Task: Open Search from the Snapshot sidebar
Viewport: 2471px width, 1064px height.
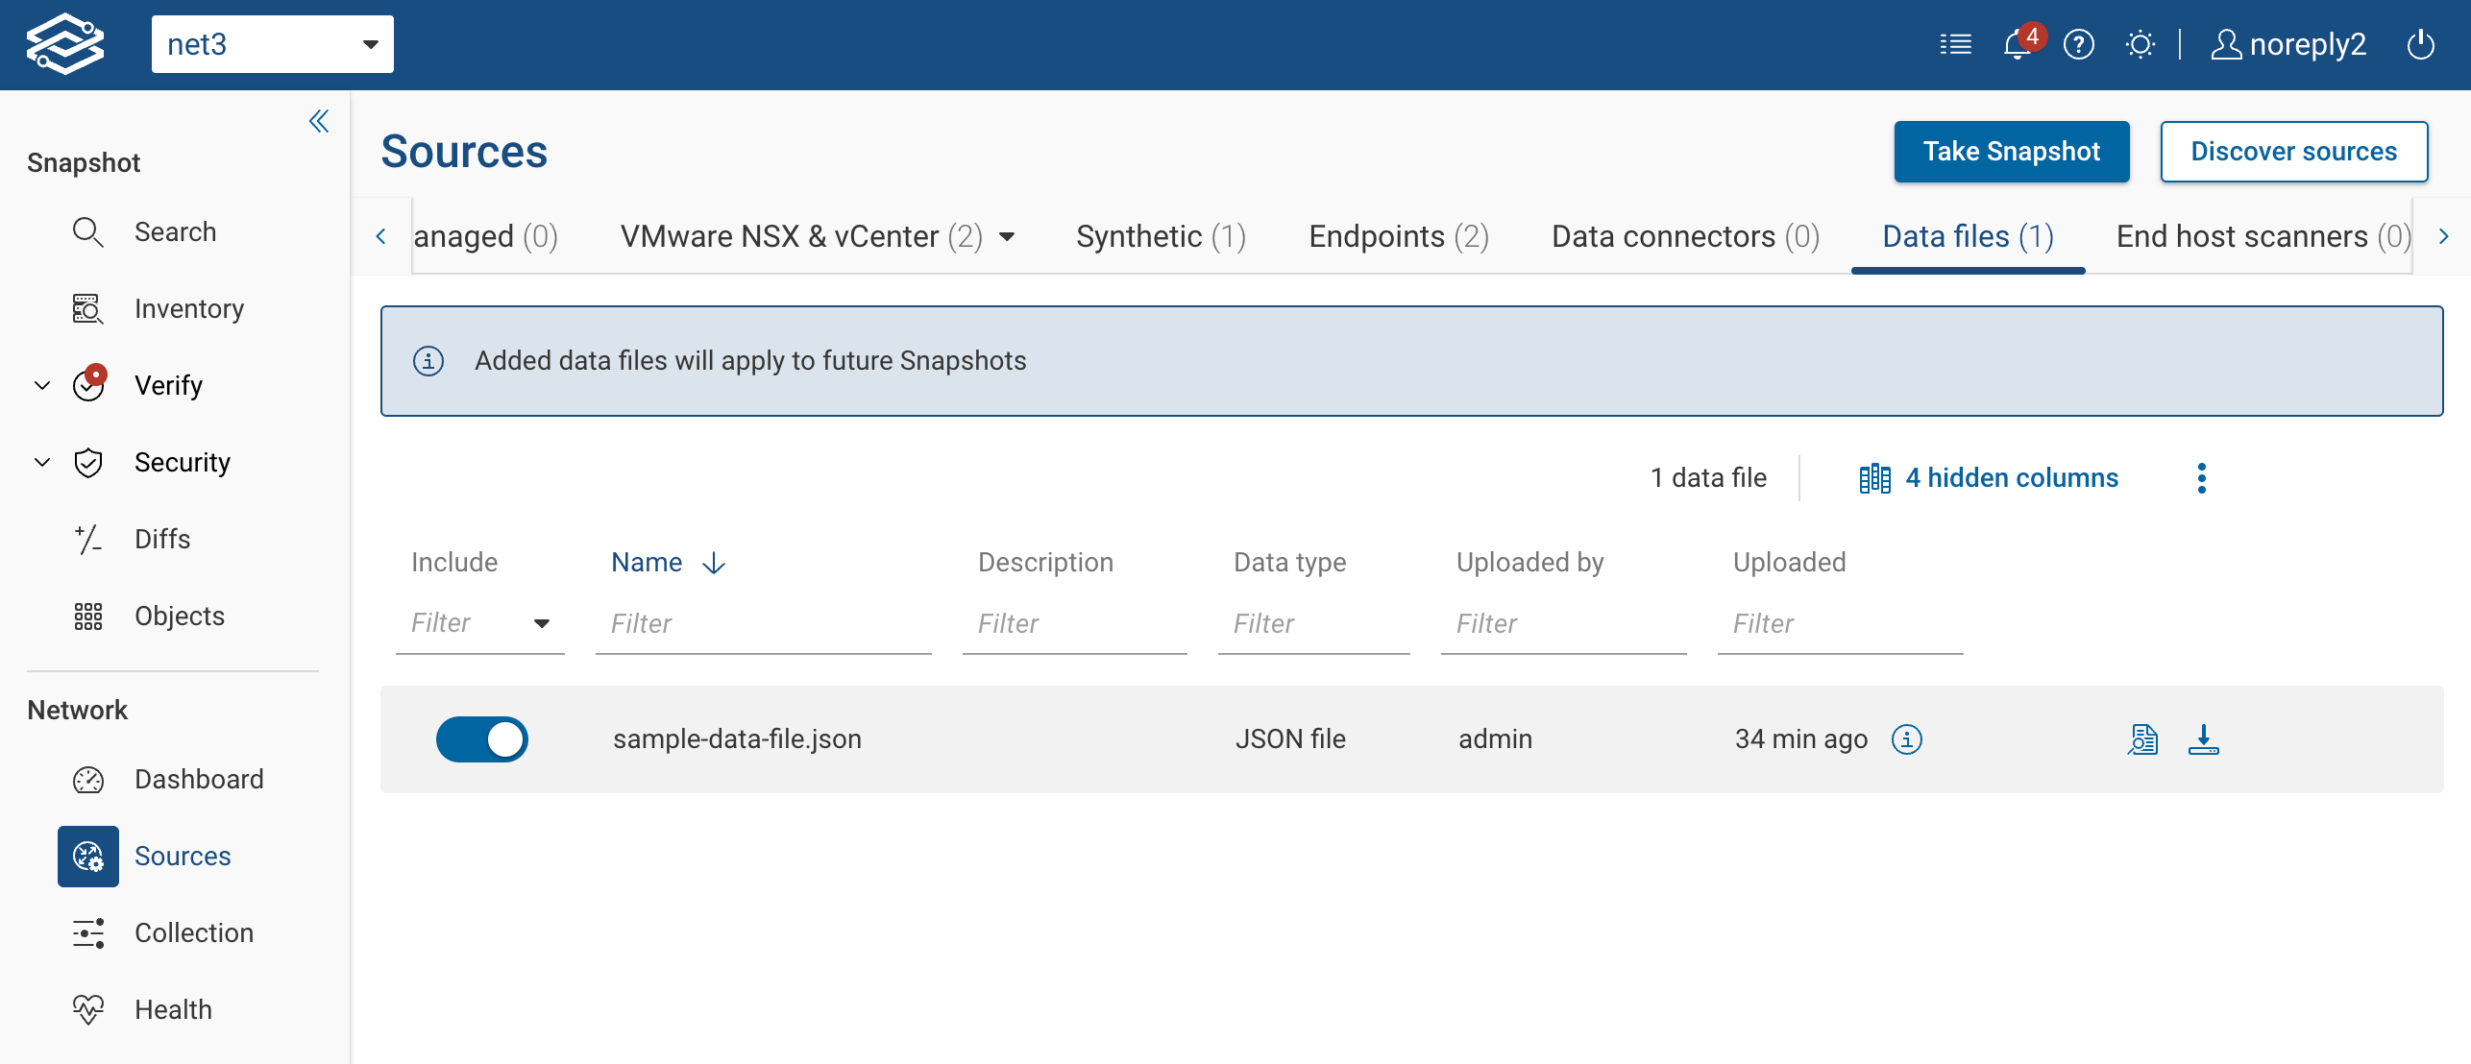Action: click(175, 231)
